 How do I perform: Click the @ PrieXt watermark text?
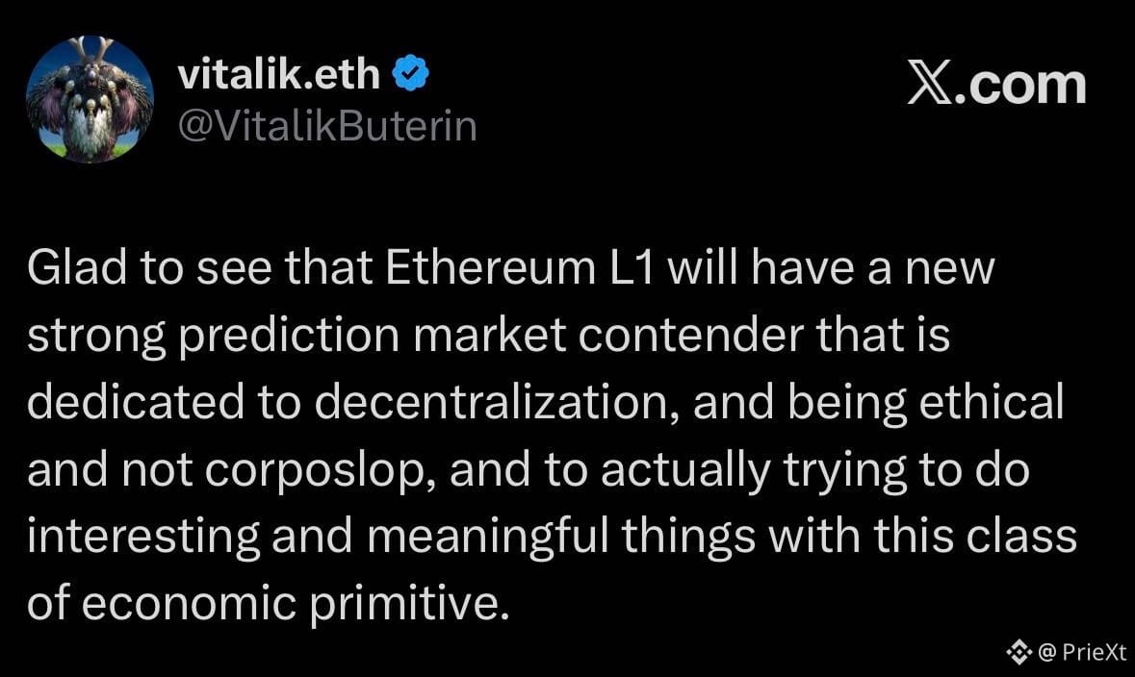click(x=1082, y=652)
